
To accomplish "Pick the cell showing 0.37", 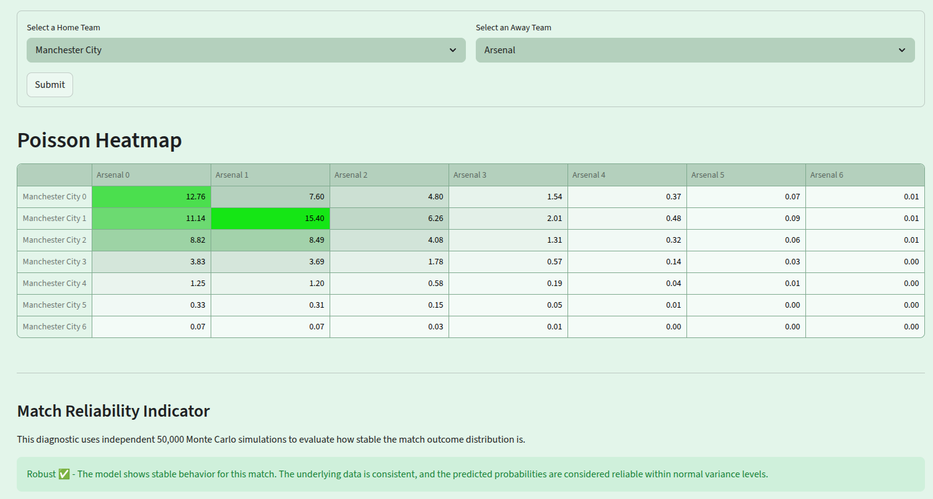I will click(627, 197).
